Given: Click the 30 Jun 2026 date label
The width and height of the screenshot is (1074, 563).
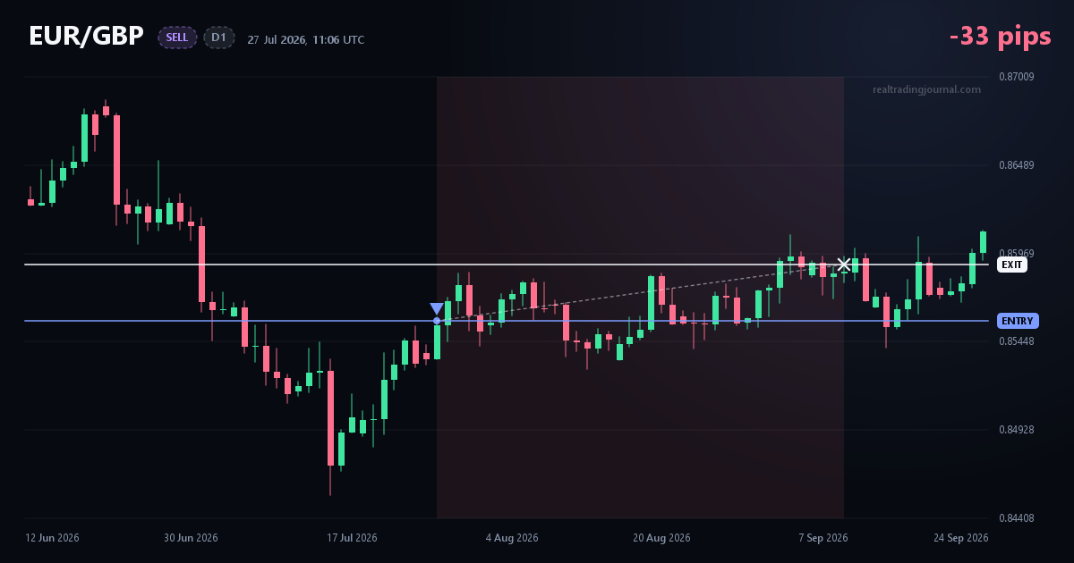Looking at the screenshot, I should 191,538.
